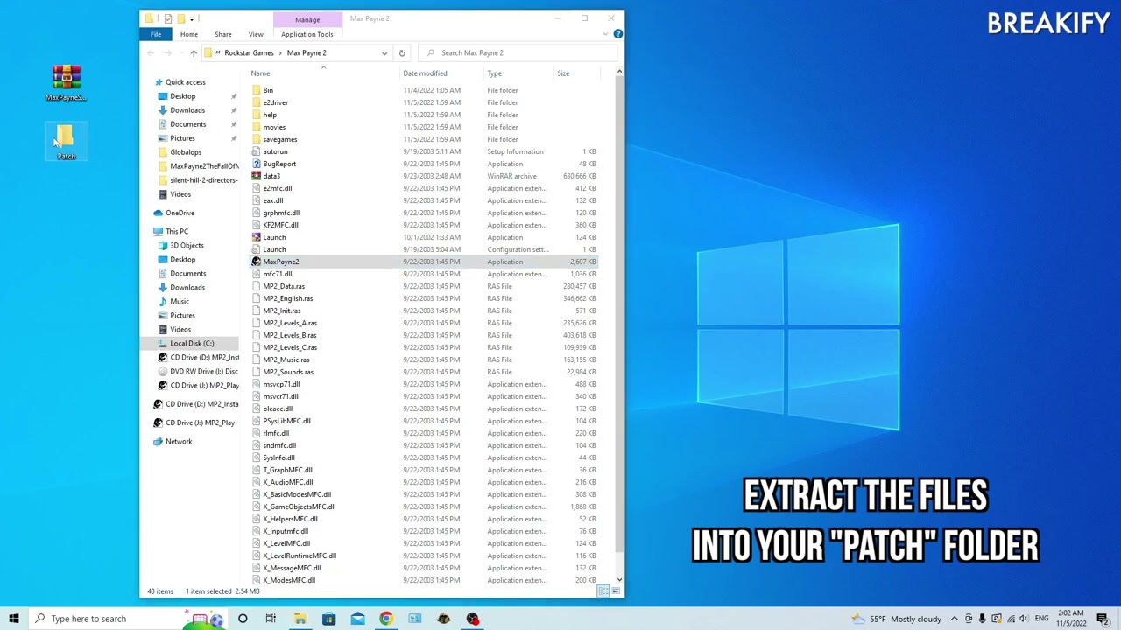
Task: Open the Music folder under This PC
Action: (180, 302)
